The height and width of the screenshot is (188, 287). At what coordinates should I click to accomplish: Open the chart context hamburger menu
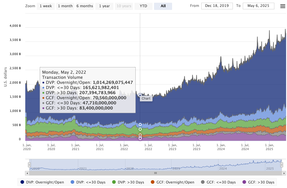click(282, 6)
